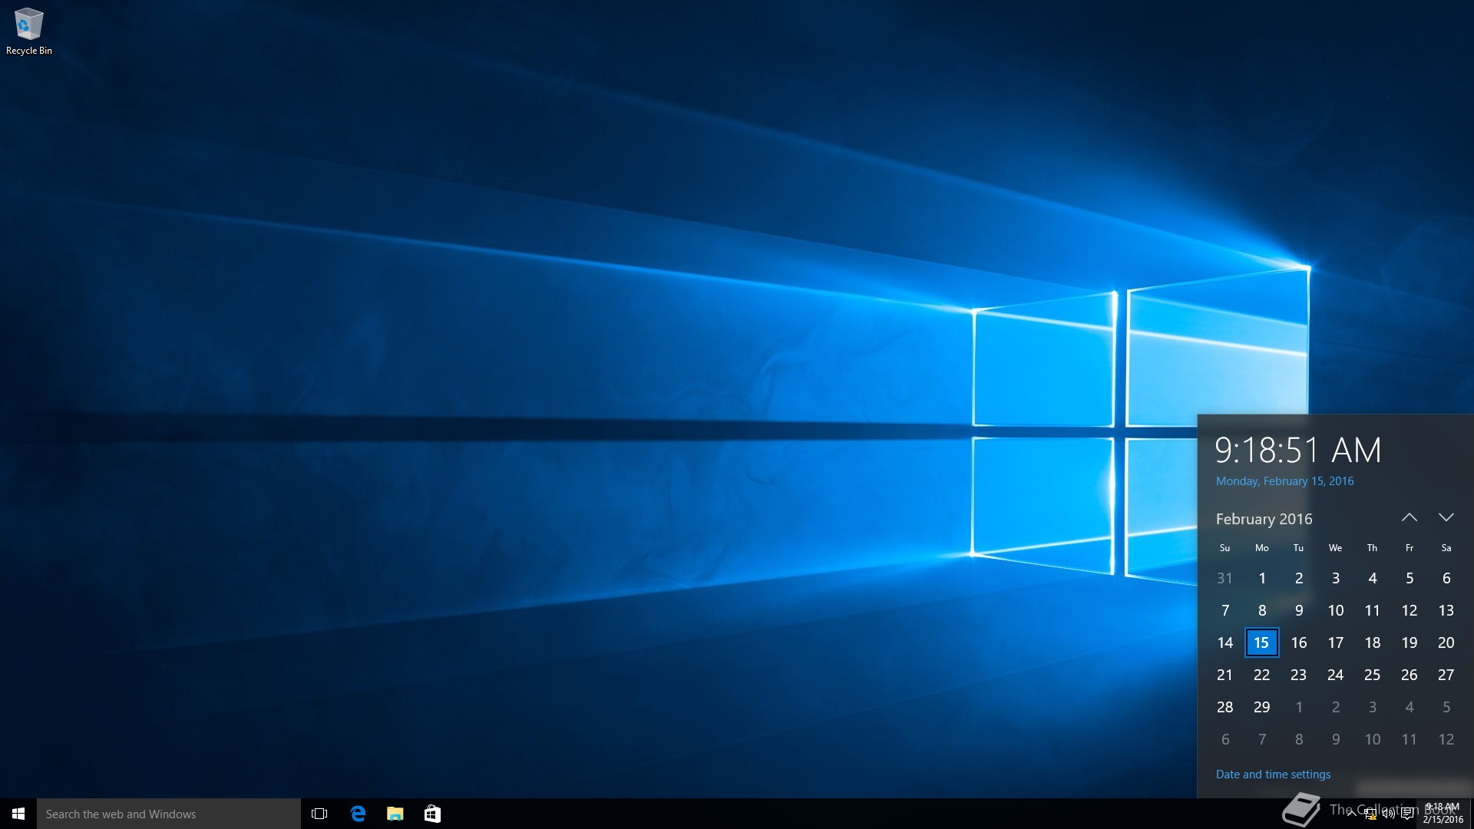Click the volume speaker tray icon
The width and height of the screenshot is (1474, 829).
1388,814
